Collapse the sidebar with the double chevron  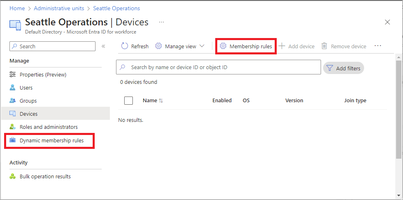point(103,46)
